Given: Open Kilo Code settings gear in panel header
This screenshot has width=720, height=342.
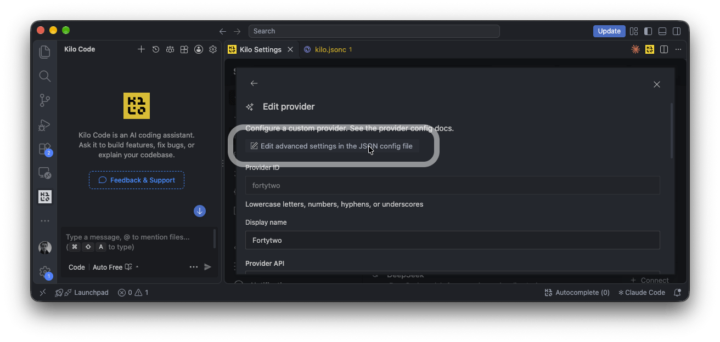Looking at the screenshot, I should pos(213,49).
